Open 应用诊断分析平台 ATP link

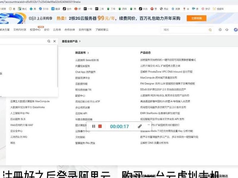(87, 101)
